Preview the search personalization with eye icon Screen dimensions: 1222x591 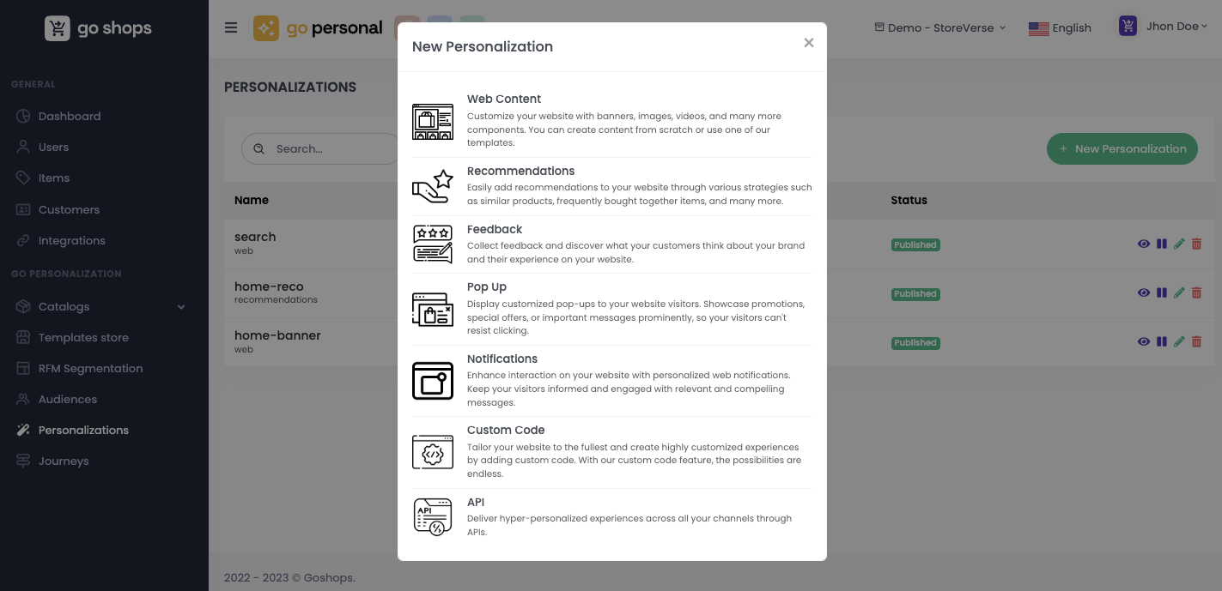pyautogui.click(x=1143, y=244)
